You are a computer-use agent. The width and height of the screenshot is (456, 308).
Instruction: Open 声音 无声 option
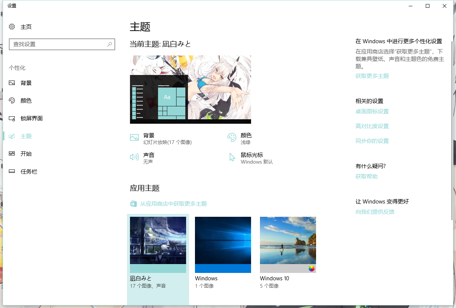143,158
